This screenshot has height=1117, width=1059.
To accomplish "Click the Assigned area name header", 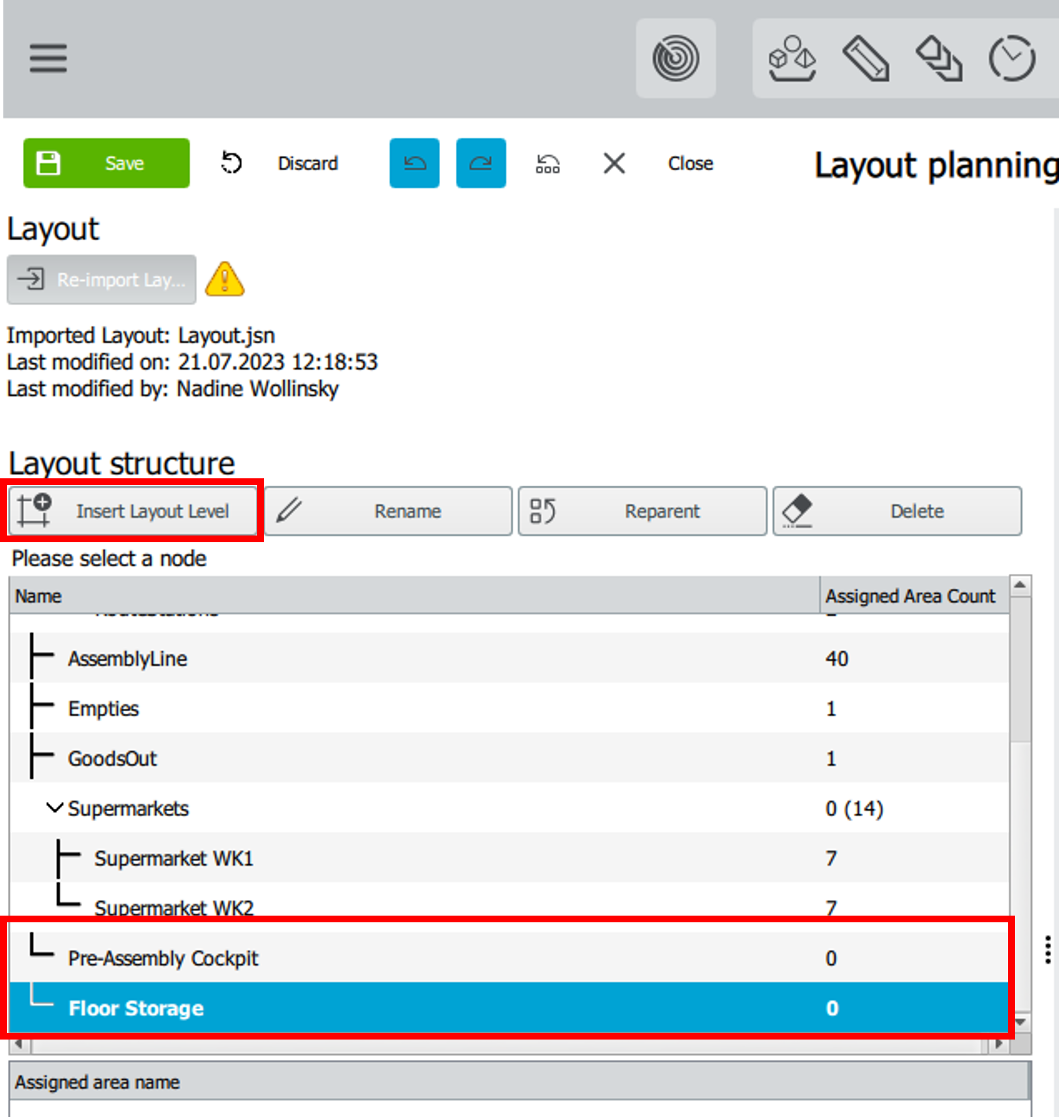I will click(x=520, y=1082).
